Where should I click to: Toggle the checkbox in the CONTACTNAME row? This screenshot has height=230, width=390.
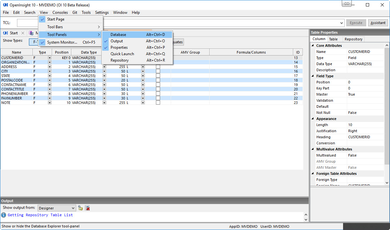pos(158,85)
